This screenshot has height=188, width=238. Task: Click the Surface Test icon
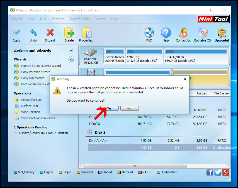point(16,106)
